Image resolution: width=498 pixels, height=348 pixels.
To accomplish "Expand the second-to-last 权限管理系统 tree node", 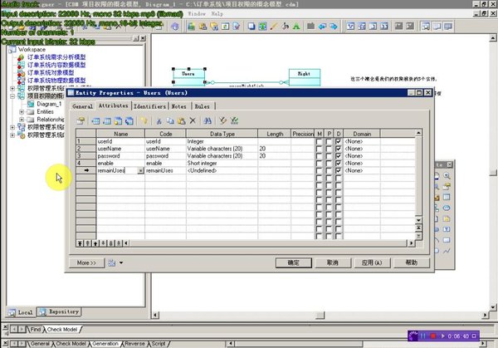I will pos(12,127).
